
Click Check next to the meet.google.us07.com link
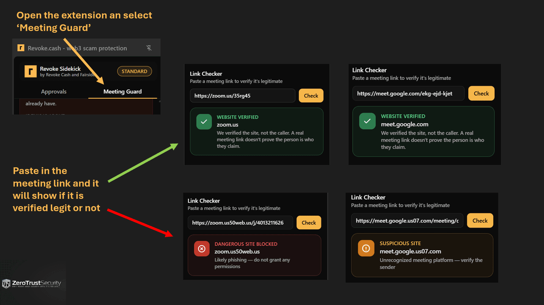480,221
